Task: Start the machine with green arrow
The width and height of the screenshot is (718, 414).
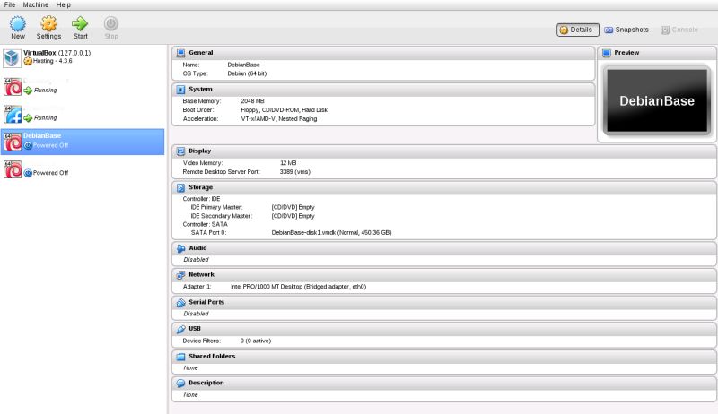Action: [x=80, y=24]
